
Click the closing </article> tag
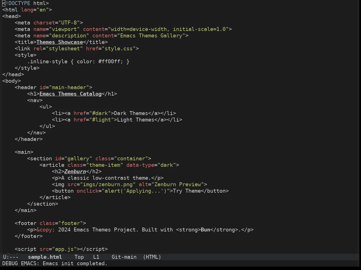(55, 197)
